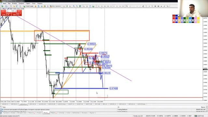Click the red SELL one-click button
Screen dimensions: 208x117
click(6, 13)
